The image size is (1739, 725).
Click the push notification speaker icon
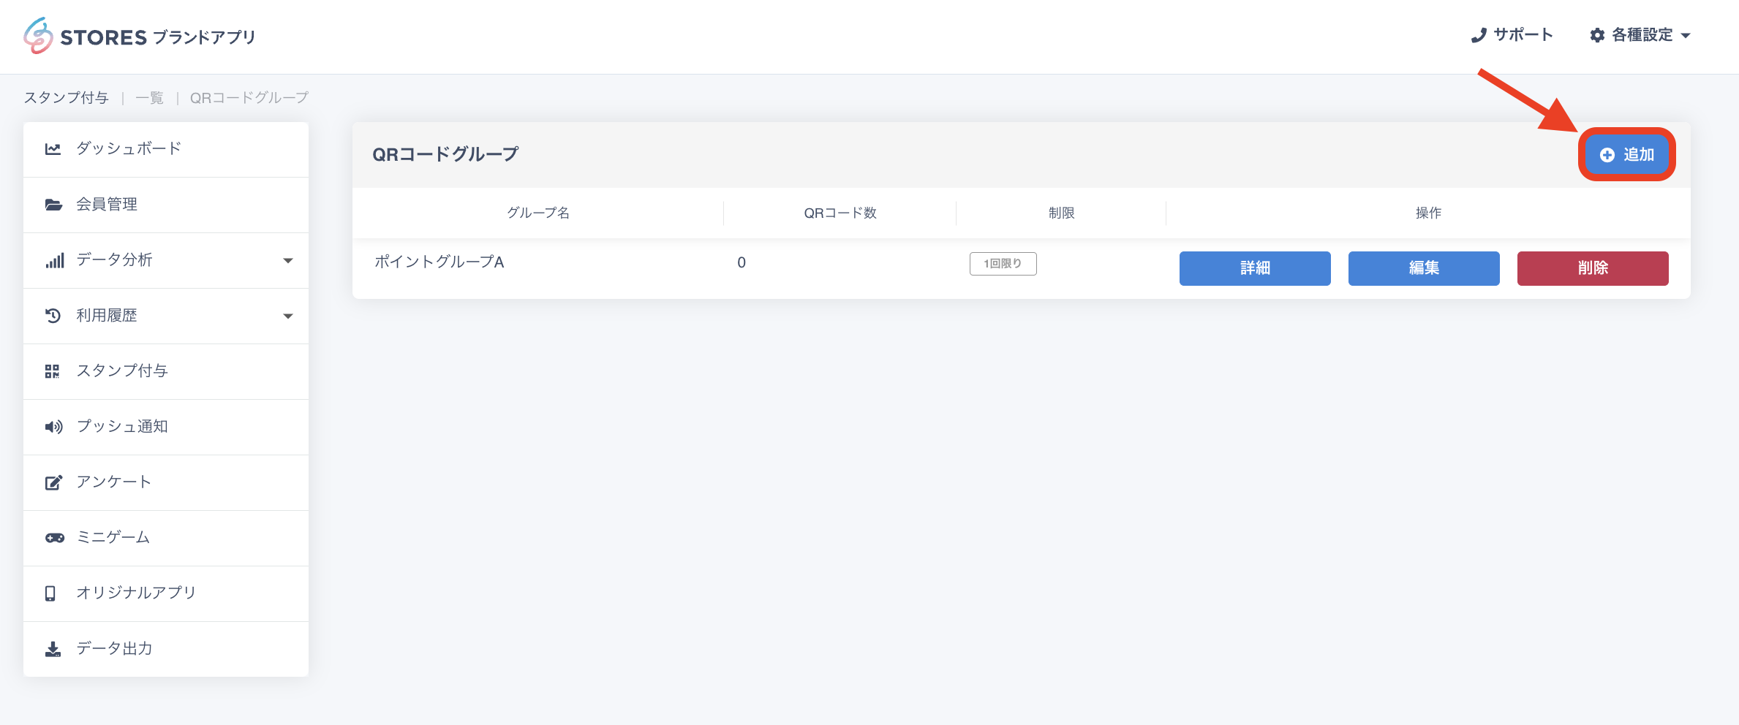coord(53,427)
